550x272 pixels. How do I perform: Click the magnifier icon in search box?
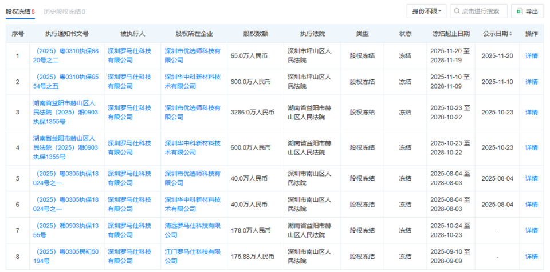(x=457, y=11)
